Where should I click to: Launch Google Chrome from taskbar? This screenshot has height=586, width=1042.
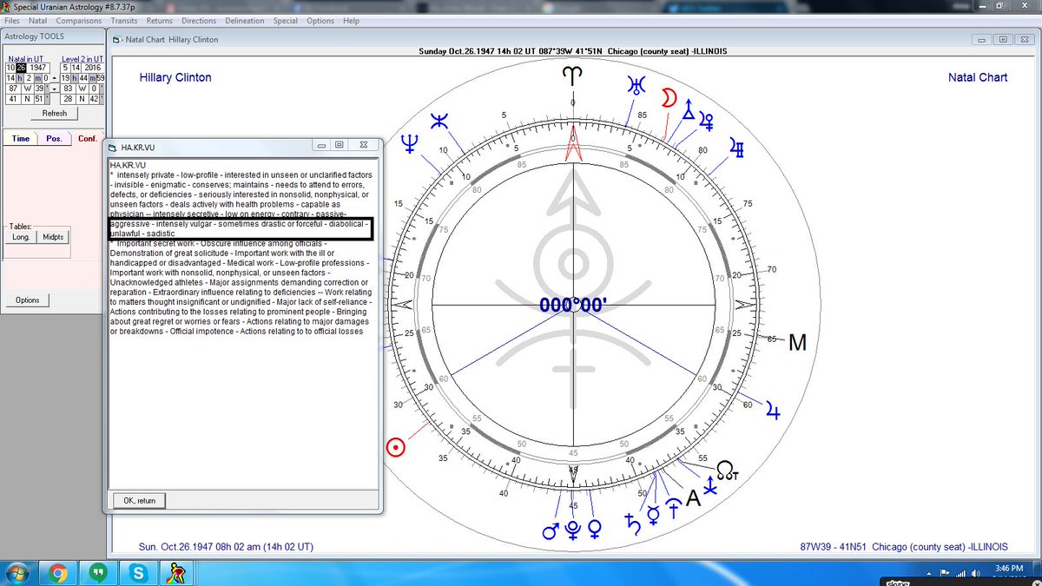pos(58,573)
